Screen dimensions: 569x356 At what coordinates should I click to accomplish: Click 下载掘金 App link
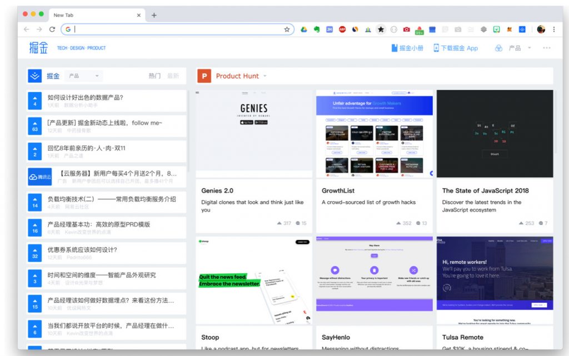coord(456,48)
